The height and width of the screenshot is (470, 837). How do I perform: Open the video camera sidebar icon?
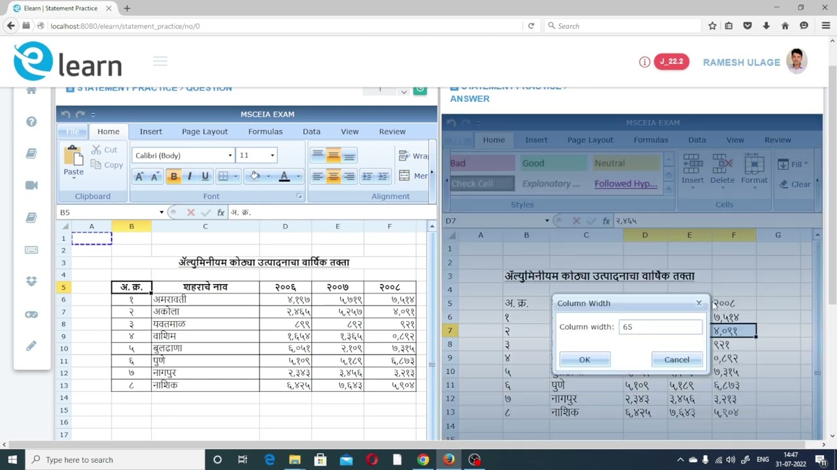point(31,185)
